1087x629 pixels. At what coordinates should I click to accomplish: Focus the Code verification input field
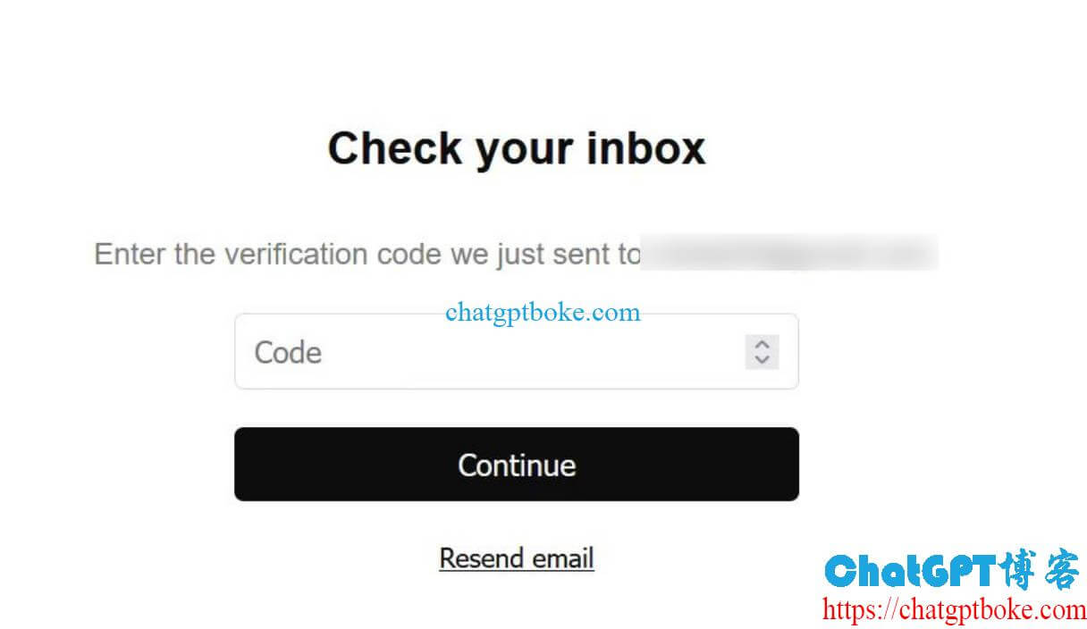[492, 352]
